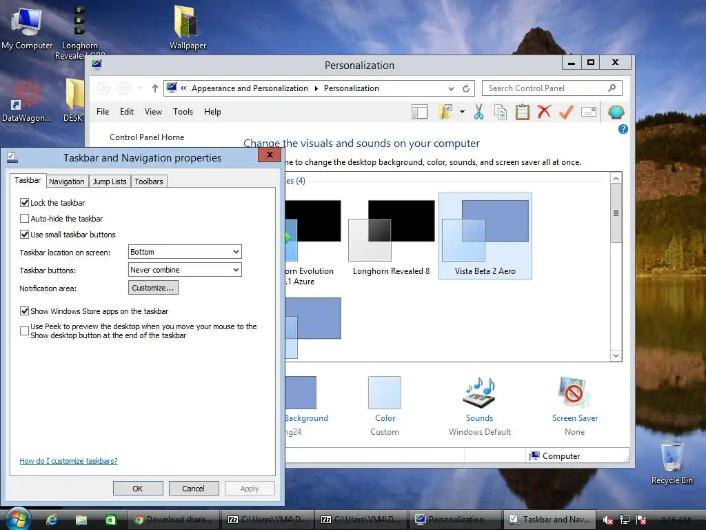Image resolution: width=706 pixels, height=530 pixels.
Task: Click the Copy icon in Personalization toolbar
Action: [501, 112]
